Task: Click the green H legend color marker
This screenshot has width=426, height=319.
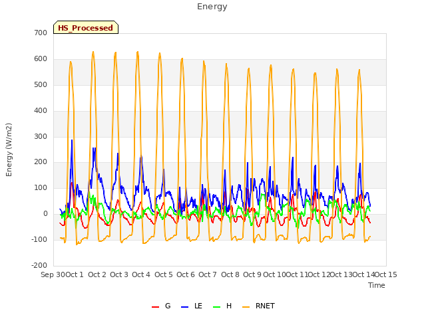Action: pos(217,307)
